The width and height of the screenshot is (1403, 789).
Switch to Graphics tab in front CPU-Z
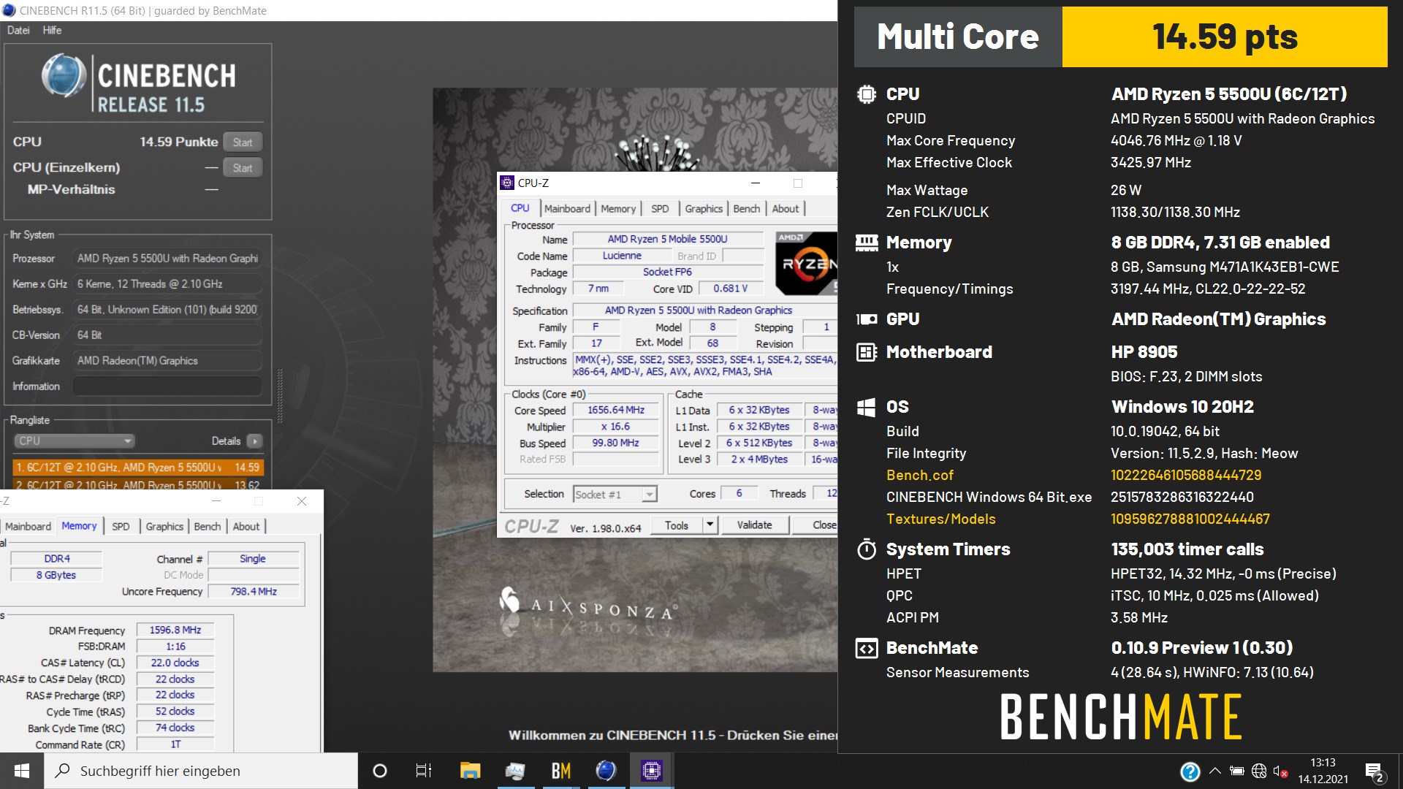click(x=704, y=208)
